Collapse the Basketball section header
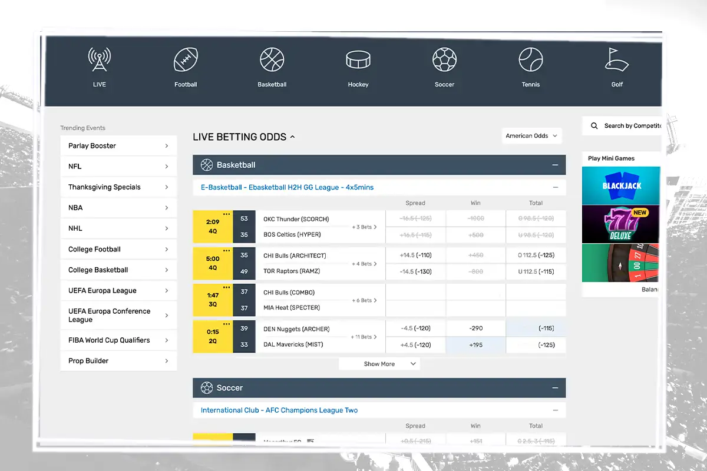The height and width of the screenshot is (471, 707). (x=554, y=165)
